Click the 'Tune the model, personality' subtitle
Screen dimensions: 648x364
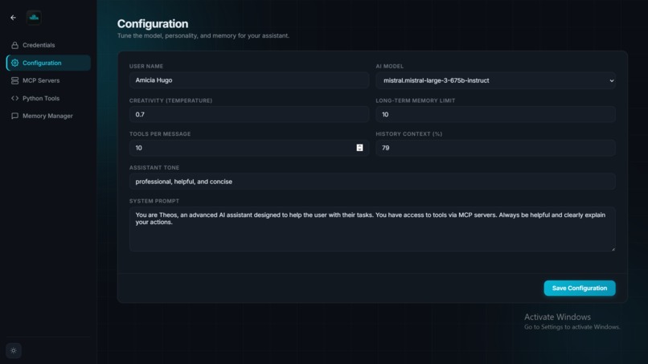point(203,36)
